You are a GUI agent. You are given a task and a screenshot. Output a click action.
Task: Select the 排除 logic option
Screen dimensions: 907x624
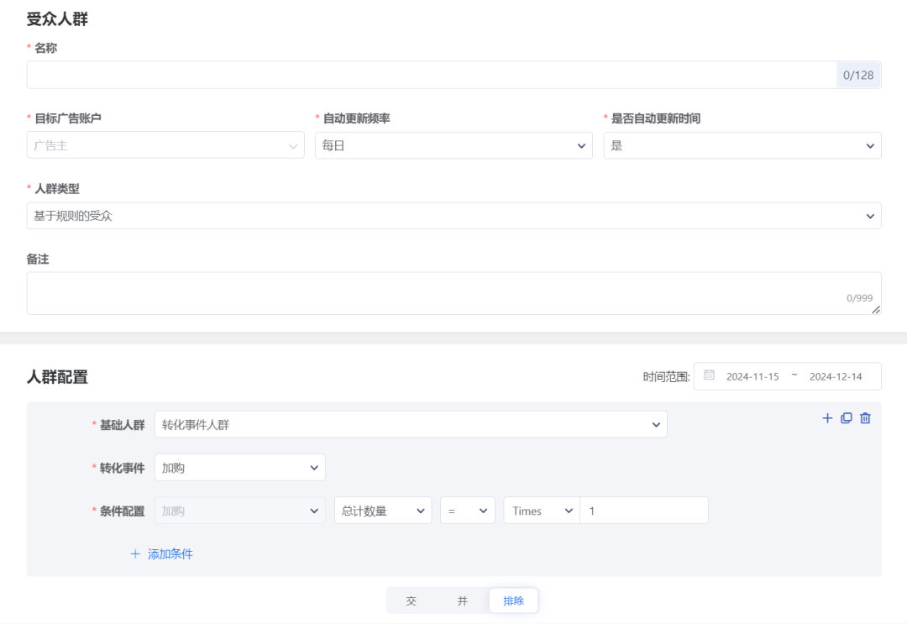(513, 600)
